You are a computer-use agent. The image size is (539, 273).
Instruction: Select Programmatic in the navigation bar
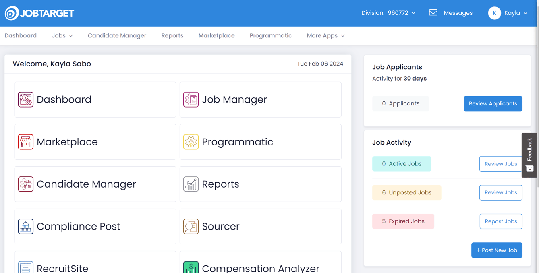coord(271,35)
